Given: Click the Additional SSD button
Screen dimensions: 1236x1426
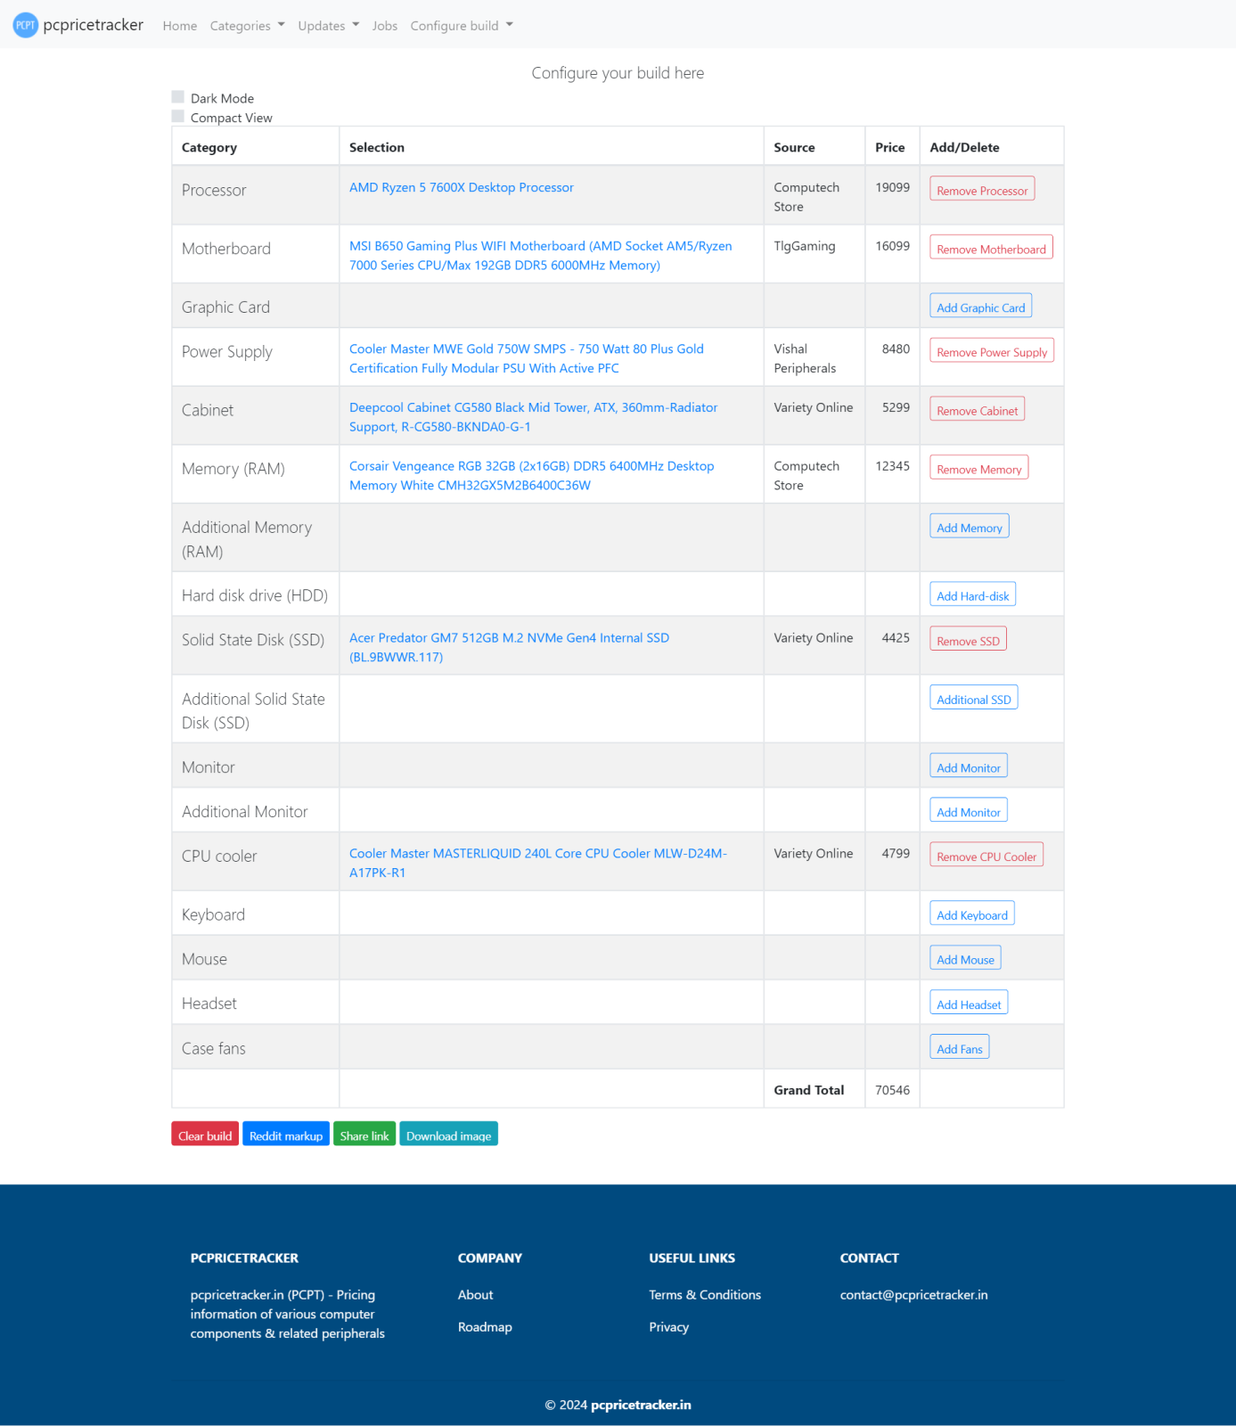Looking at the screenshot, I should pyautogui.click(x=973, y=699).
